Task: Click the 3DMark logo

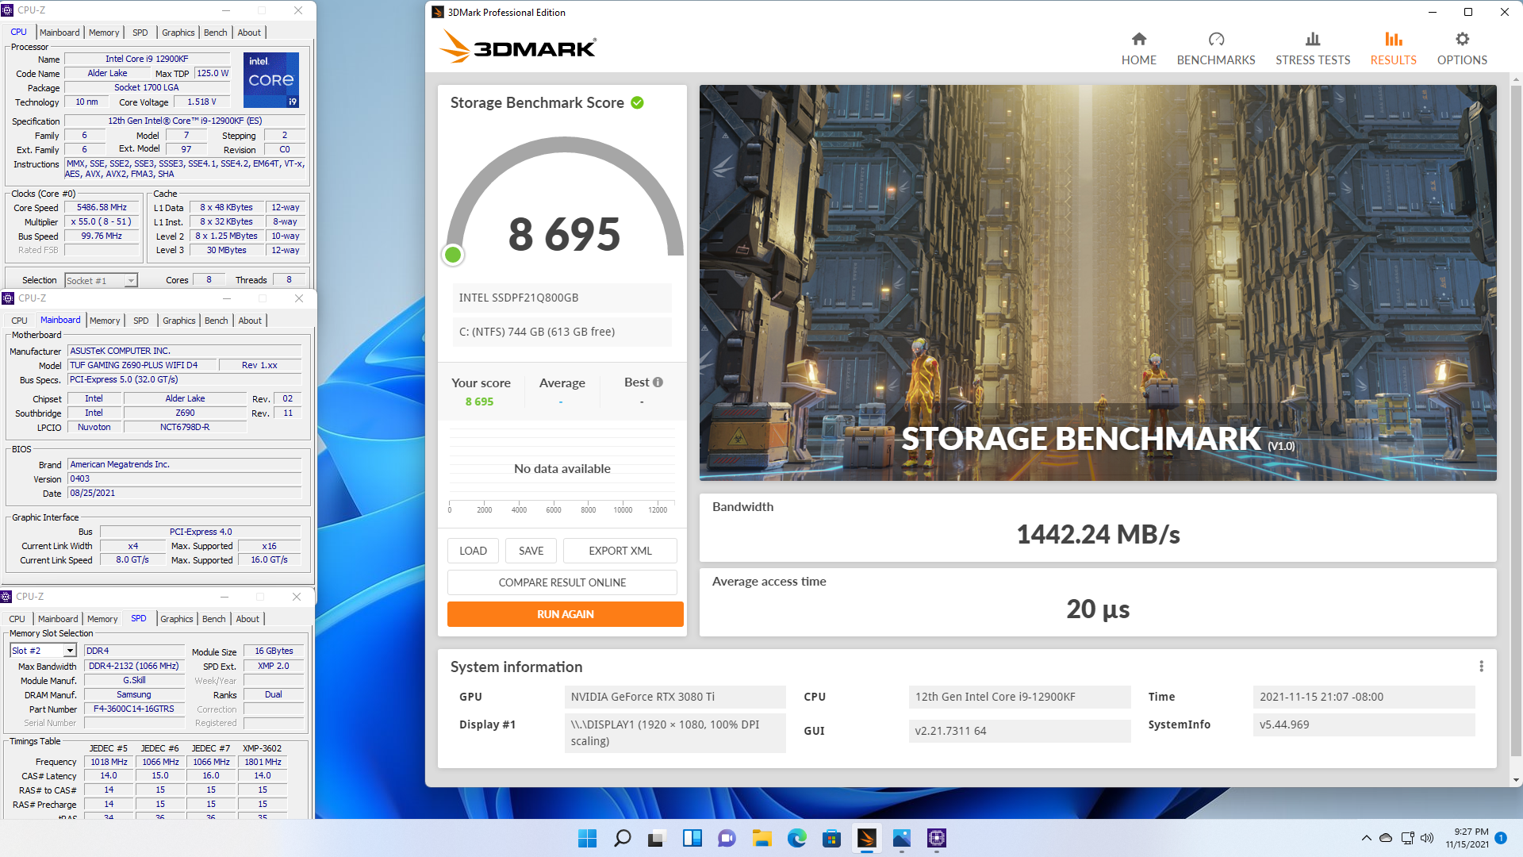Action: point(518,47)
